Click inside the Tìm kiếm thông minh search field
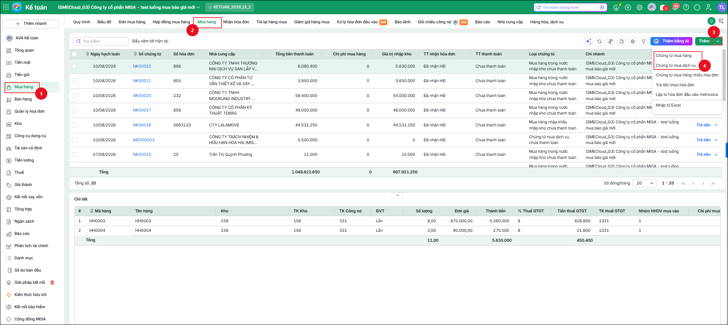This screenshot has height=325, width=728. tap(570, 7)
